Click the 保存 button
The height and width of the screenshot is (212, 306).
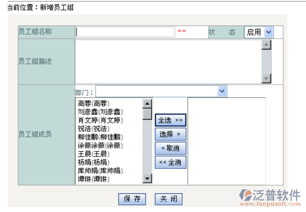tap(132, 199)
